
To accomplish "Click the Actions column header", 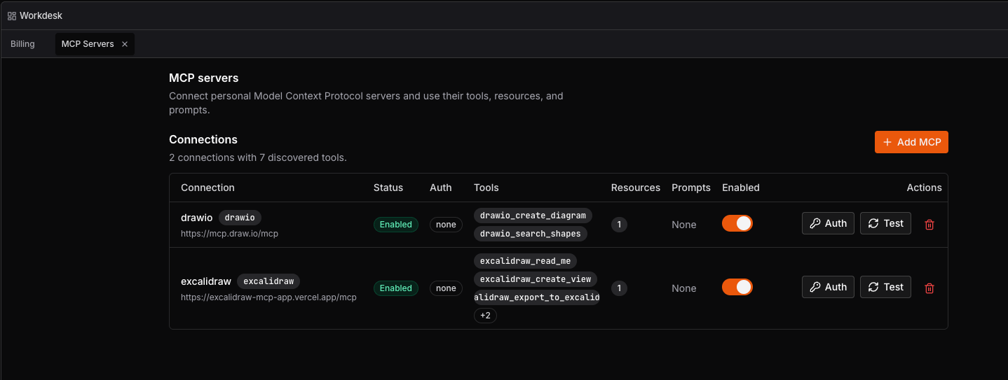I will pyautogui.click(x=925, y=188).
